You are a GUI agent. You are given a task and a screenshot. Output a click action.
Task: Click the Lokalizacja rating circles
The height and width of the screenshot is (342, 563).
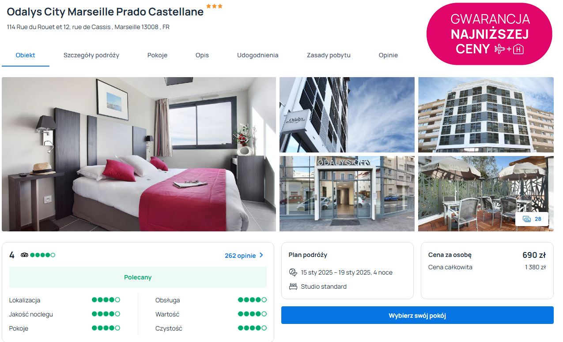106,300
